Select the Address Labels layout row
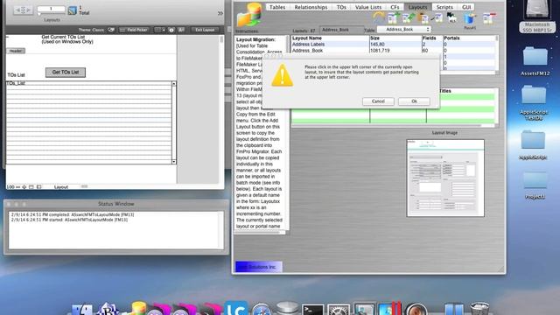 click(x=393, y=45)
